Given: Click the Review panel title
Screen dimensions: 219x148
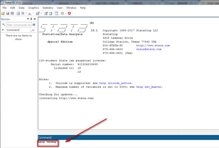Looking at the screenshot, I should pyautogui.click(x=5, y=19).
